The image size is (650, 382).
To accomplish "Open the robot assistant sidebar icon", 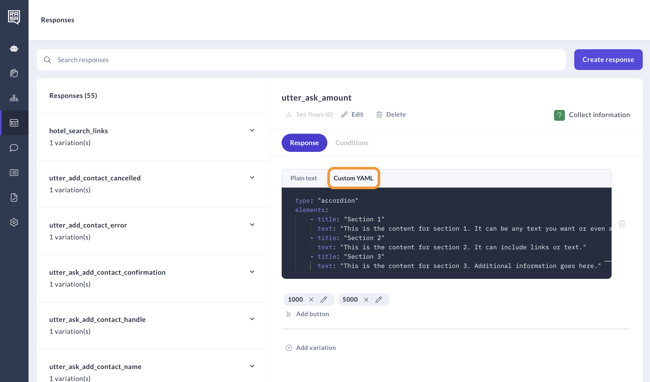I will (14, 48).
